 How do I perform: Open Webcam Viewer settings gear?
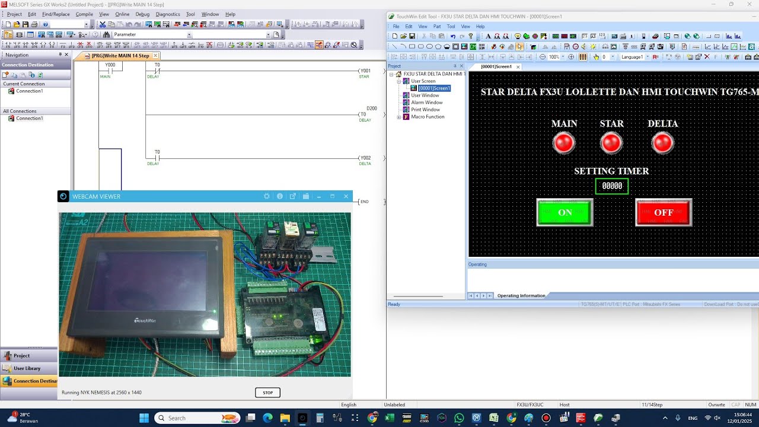click(267, 196)
